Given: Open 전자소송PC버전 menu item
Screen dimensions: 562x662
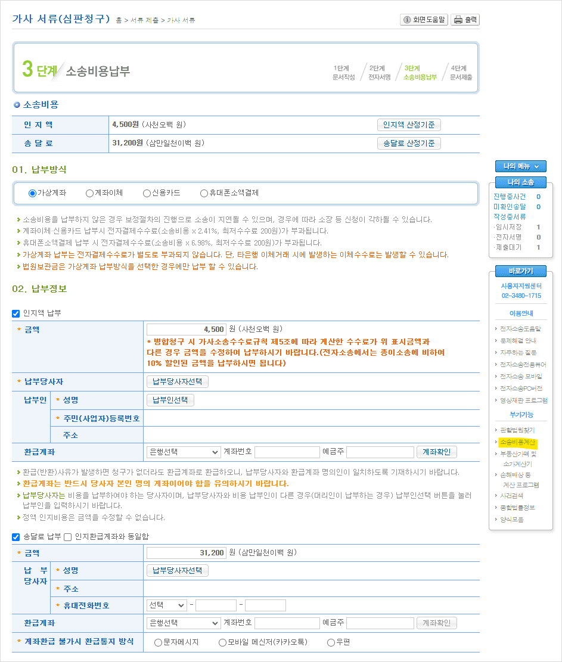Looking at the screenshot, I should [521, 389].
